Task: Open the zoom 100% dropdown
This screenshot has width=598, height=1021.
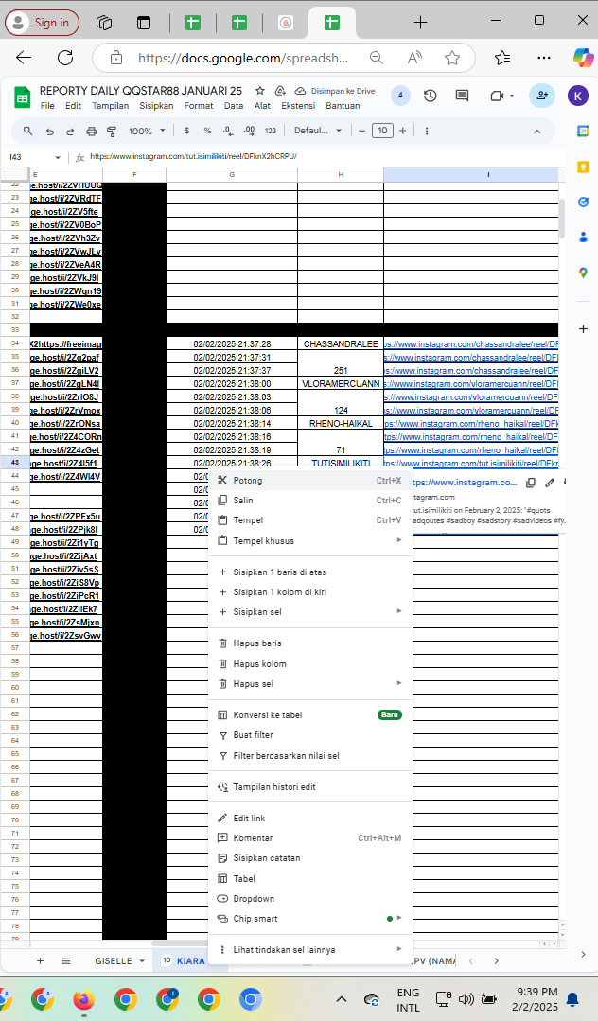Action: click(147, 131)
